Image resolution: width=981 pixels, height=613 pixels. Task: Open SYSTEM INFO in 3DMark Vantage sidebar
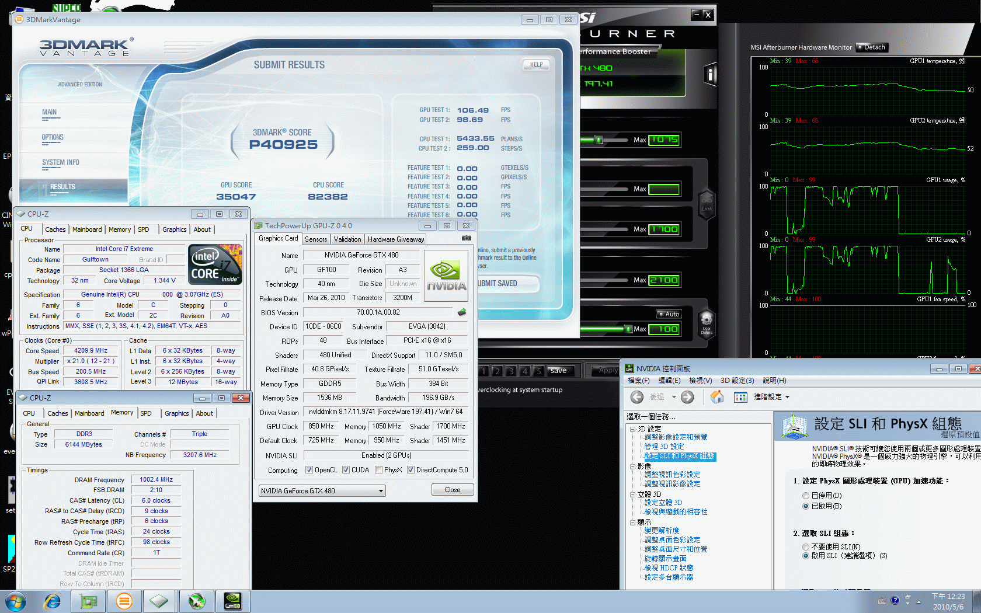60,163
